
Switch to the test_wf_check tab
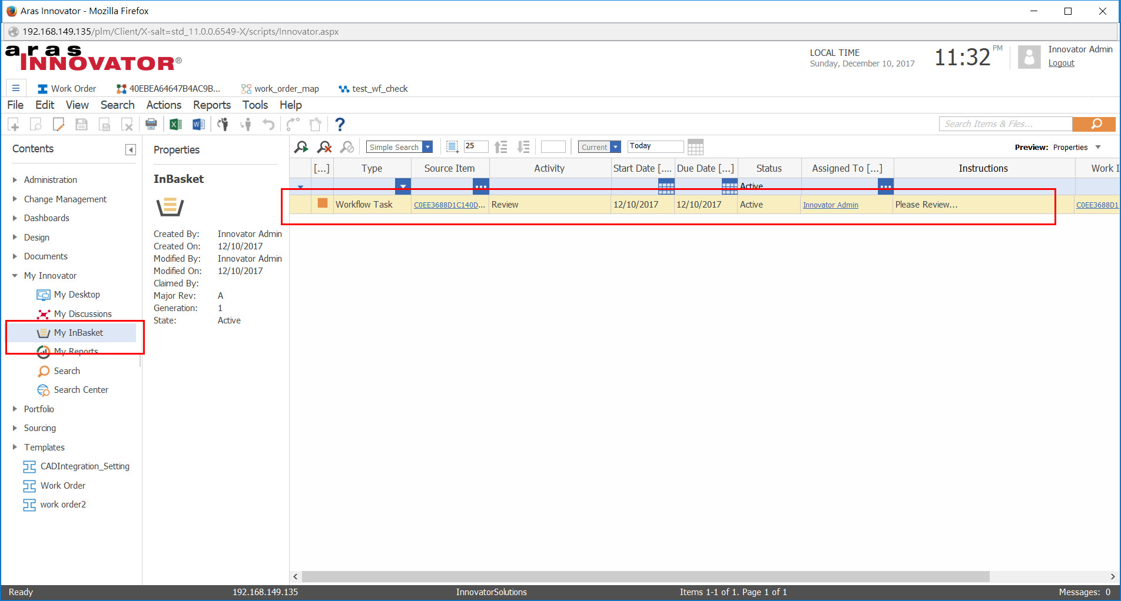(373, 89)
